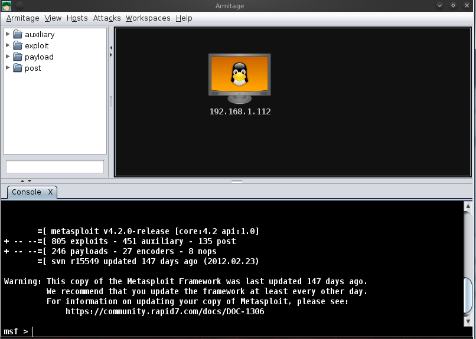Click the vertical splitter grip handle
The width and height of the screenshot is (476, 339).
pyautogui.click(x=111, y=101)
